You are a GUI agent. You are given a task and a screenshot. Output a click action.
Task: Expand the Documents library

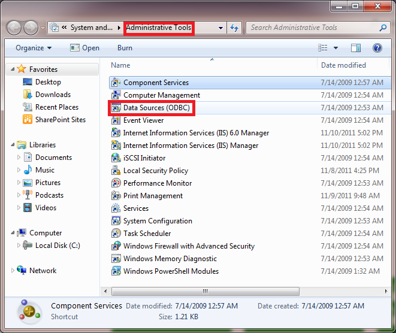pos(19,158)
